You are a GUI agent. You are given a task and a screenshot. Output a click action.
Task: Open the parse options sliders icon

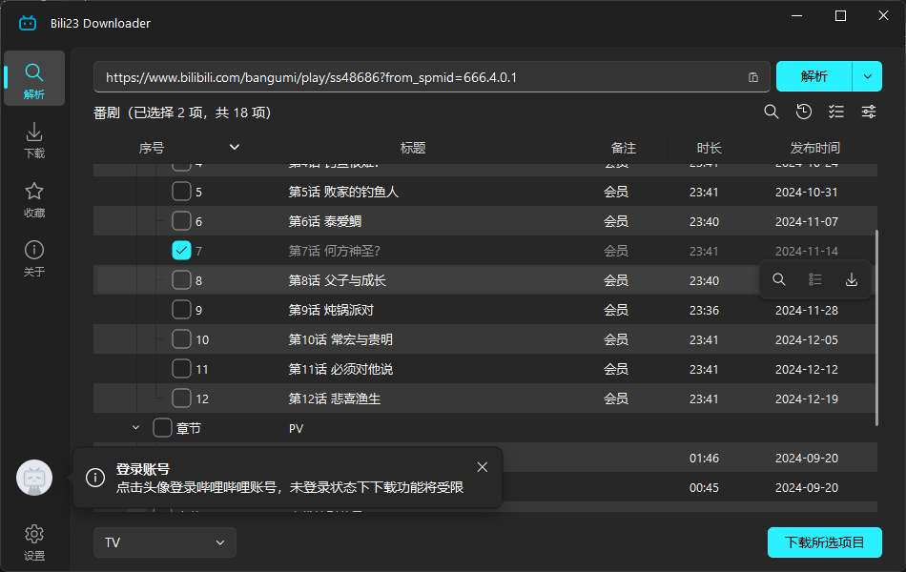point(869,112)
